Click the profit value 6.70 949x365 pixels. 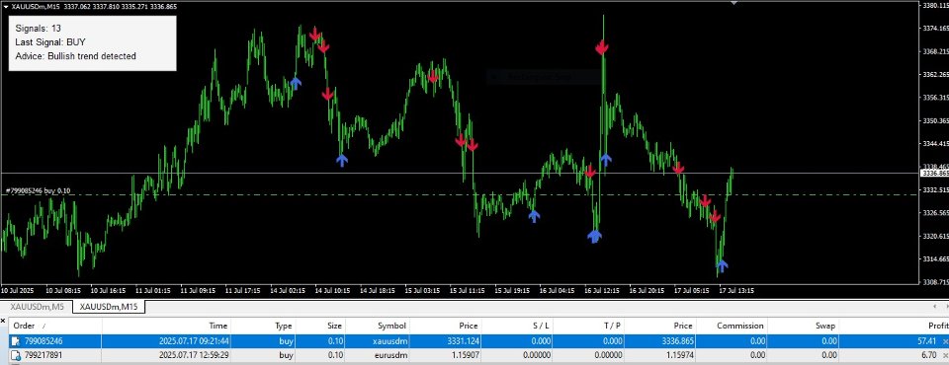click(x=929, y=355)
